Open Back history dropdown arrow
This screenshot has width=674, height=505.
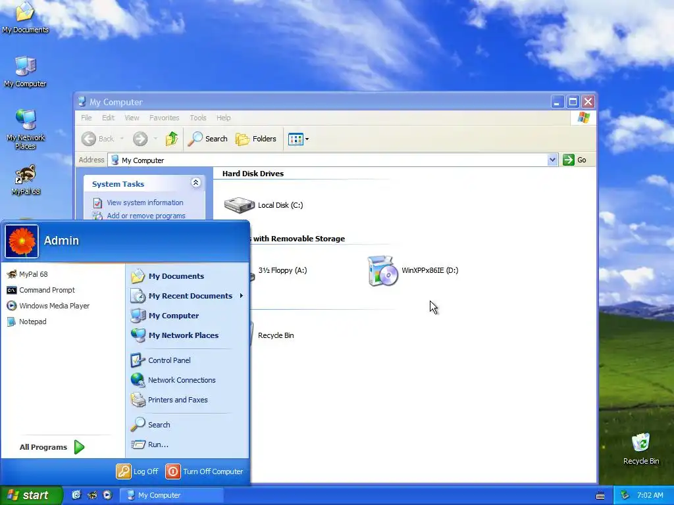pos(122,139)
